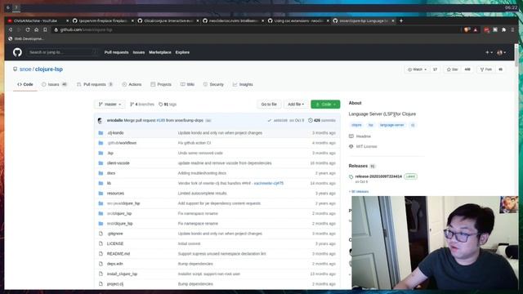The image size is (523, 294).
Task: Switch to the Security tab
Action: point(213,84)
